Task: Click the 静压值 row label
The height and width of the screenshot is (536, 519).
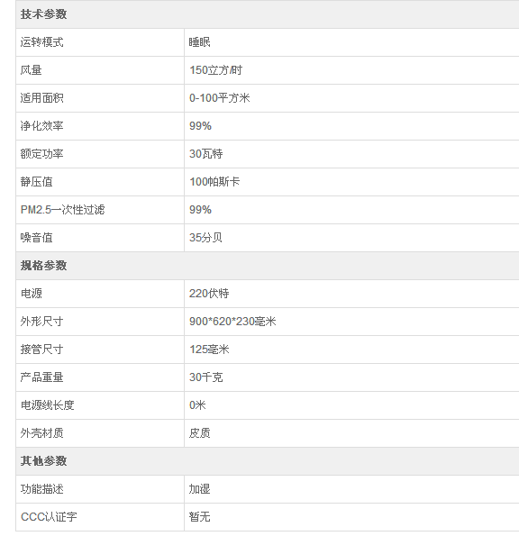Action: tap(37, 182)
